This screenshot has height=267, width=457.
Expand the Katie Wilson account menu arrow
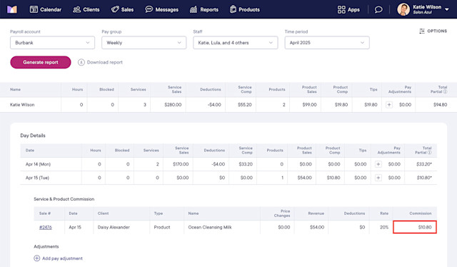(x=446, y=9)
